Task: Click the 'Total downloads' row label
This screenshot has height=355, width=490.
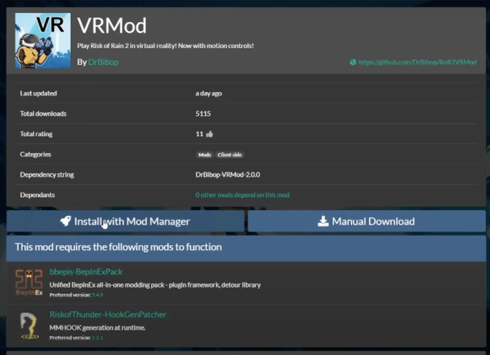Action: (x=43, y=114)
